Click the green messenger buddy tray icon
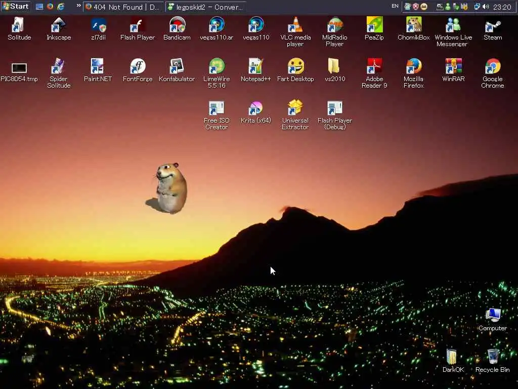Screen dimensions: 518x389 coord(448,7)
